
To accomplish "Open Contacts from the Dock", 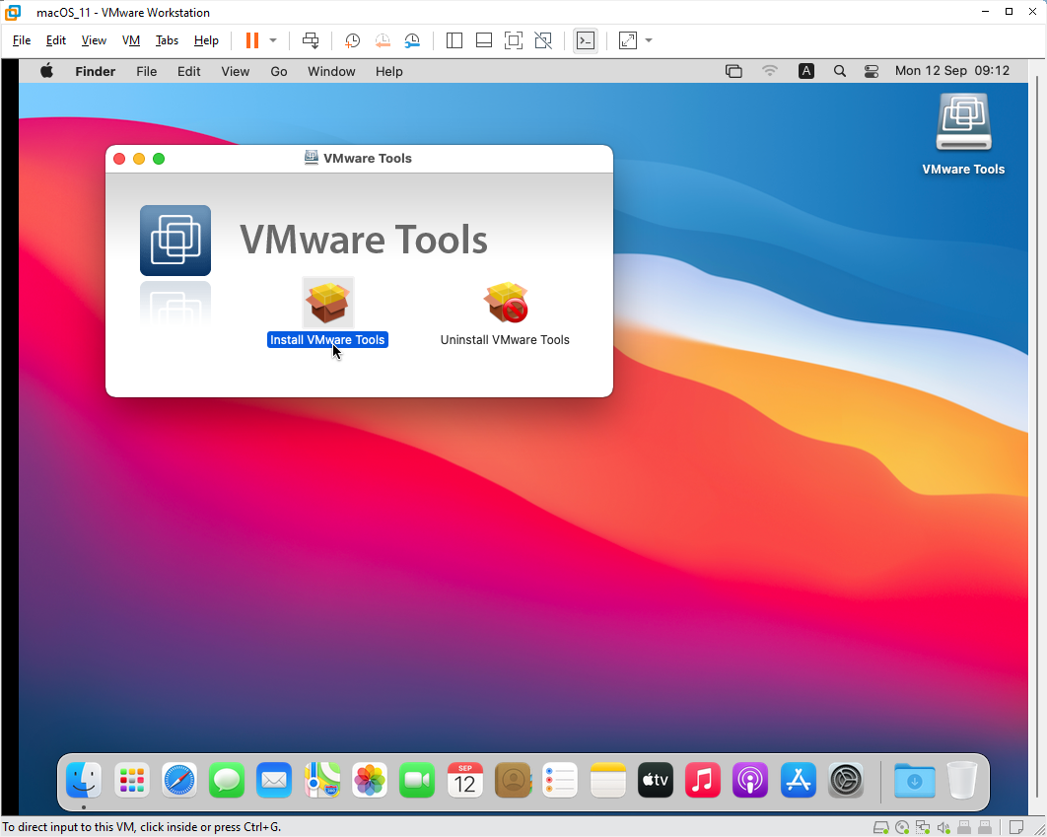I will (513, 780).
